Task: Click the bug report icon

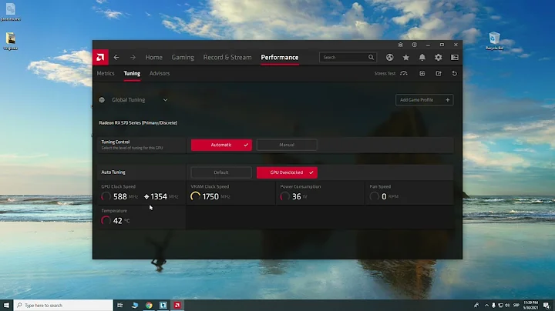Action: 400,45
